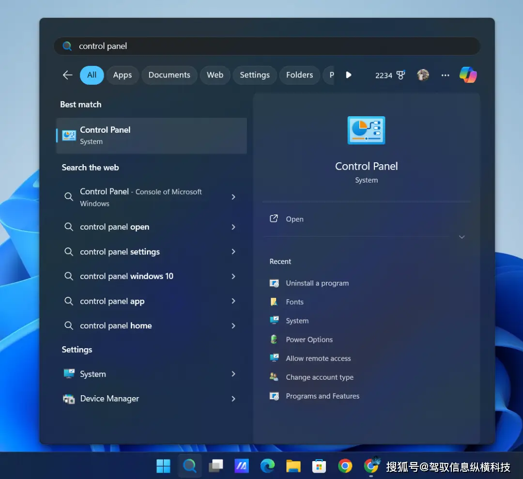
Task: Click the search input field with control panel
Action: [x=267, y=46]
